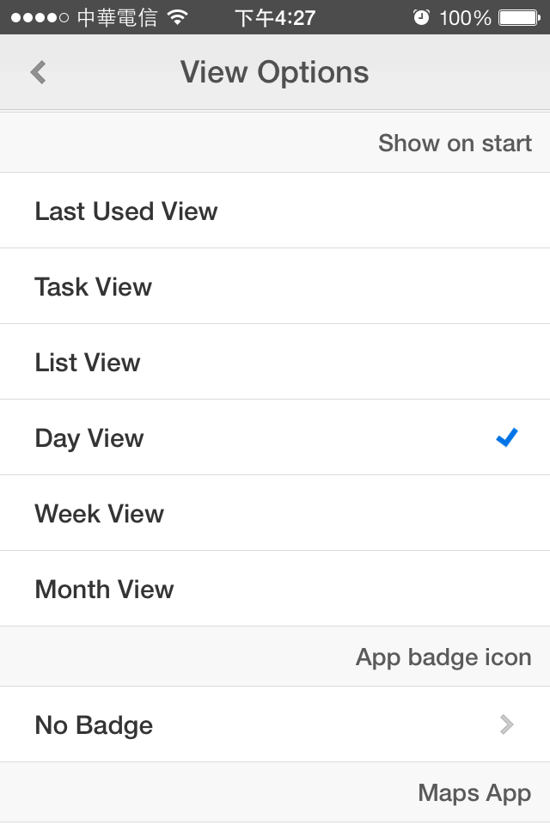Open the No Badge setting

pyautogui.click(x=95, y=725)
